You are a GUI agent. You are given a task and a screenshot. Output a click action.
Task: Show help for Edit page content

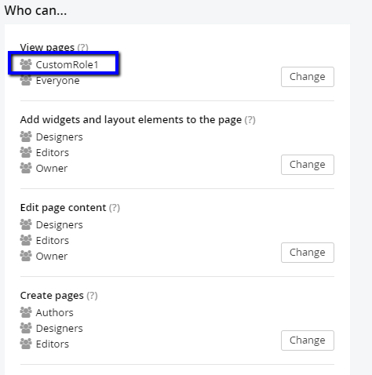click(115, 208)
